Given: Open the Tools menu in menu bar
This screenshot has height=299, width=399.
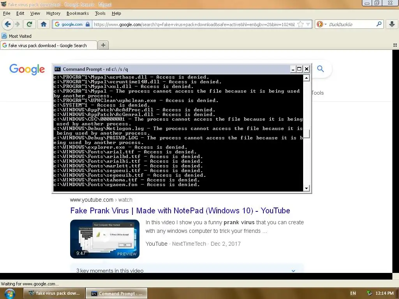Looking at the screenshot, I should pos(100,13).
